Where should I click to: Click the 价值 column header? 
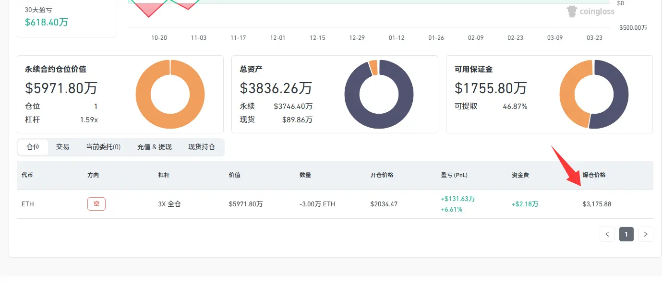click(235, 175)
